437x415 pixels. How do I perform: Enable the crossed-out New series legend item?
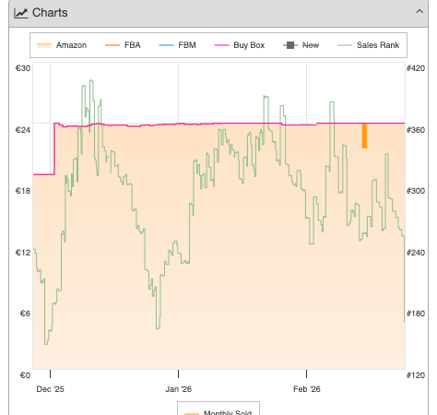tap(301, 45)
